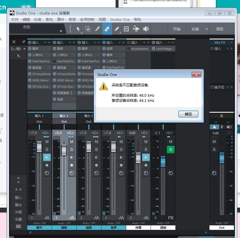This screenshot has width=240, height=238.
Task: Select the Listen speaker tool
Action: pos(146,29)
